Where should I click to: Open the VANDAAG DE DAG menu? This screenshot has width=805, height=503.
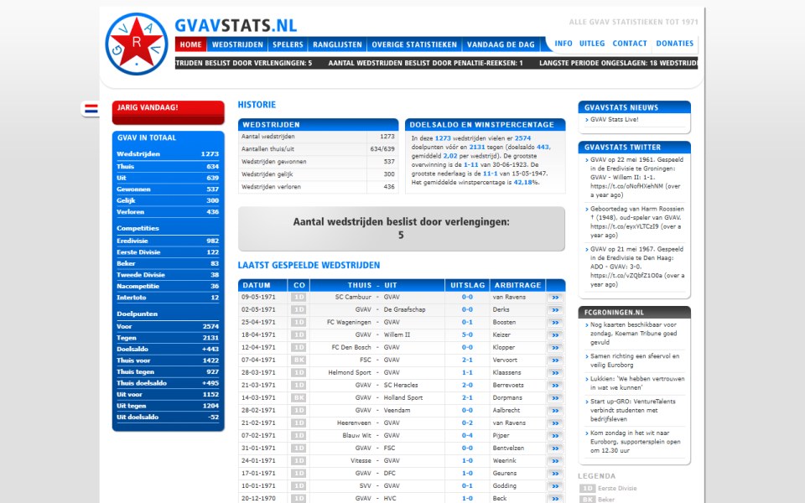pos(501,44)
